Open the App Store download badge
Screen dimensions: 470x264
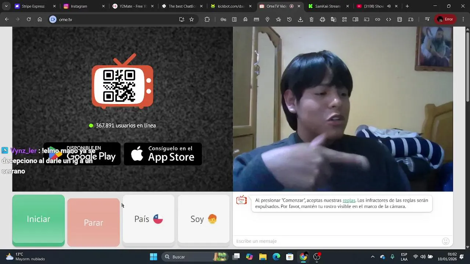(163, 154)
